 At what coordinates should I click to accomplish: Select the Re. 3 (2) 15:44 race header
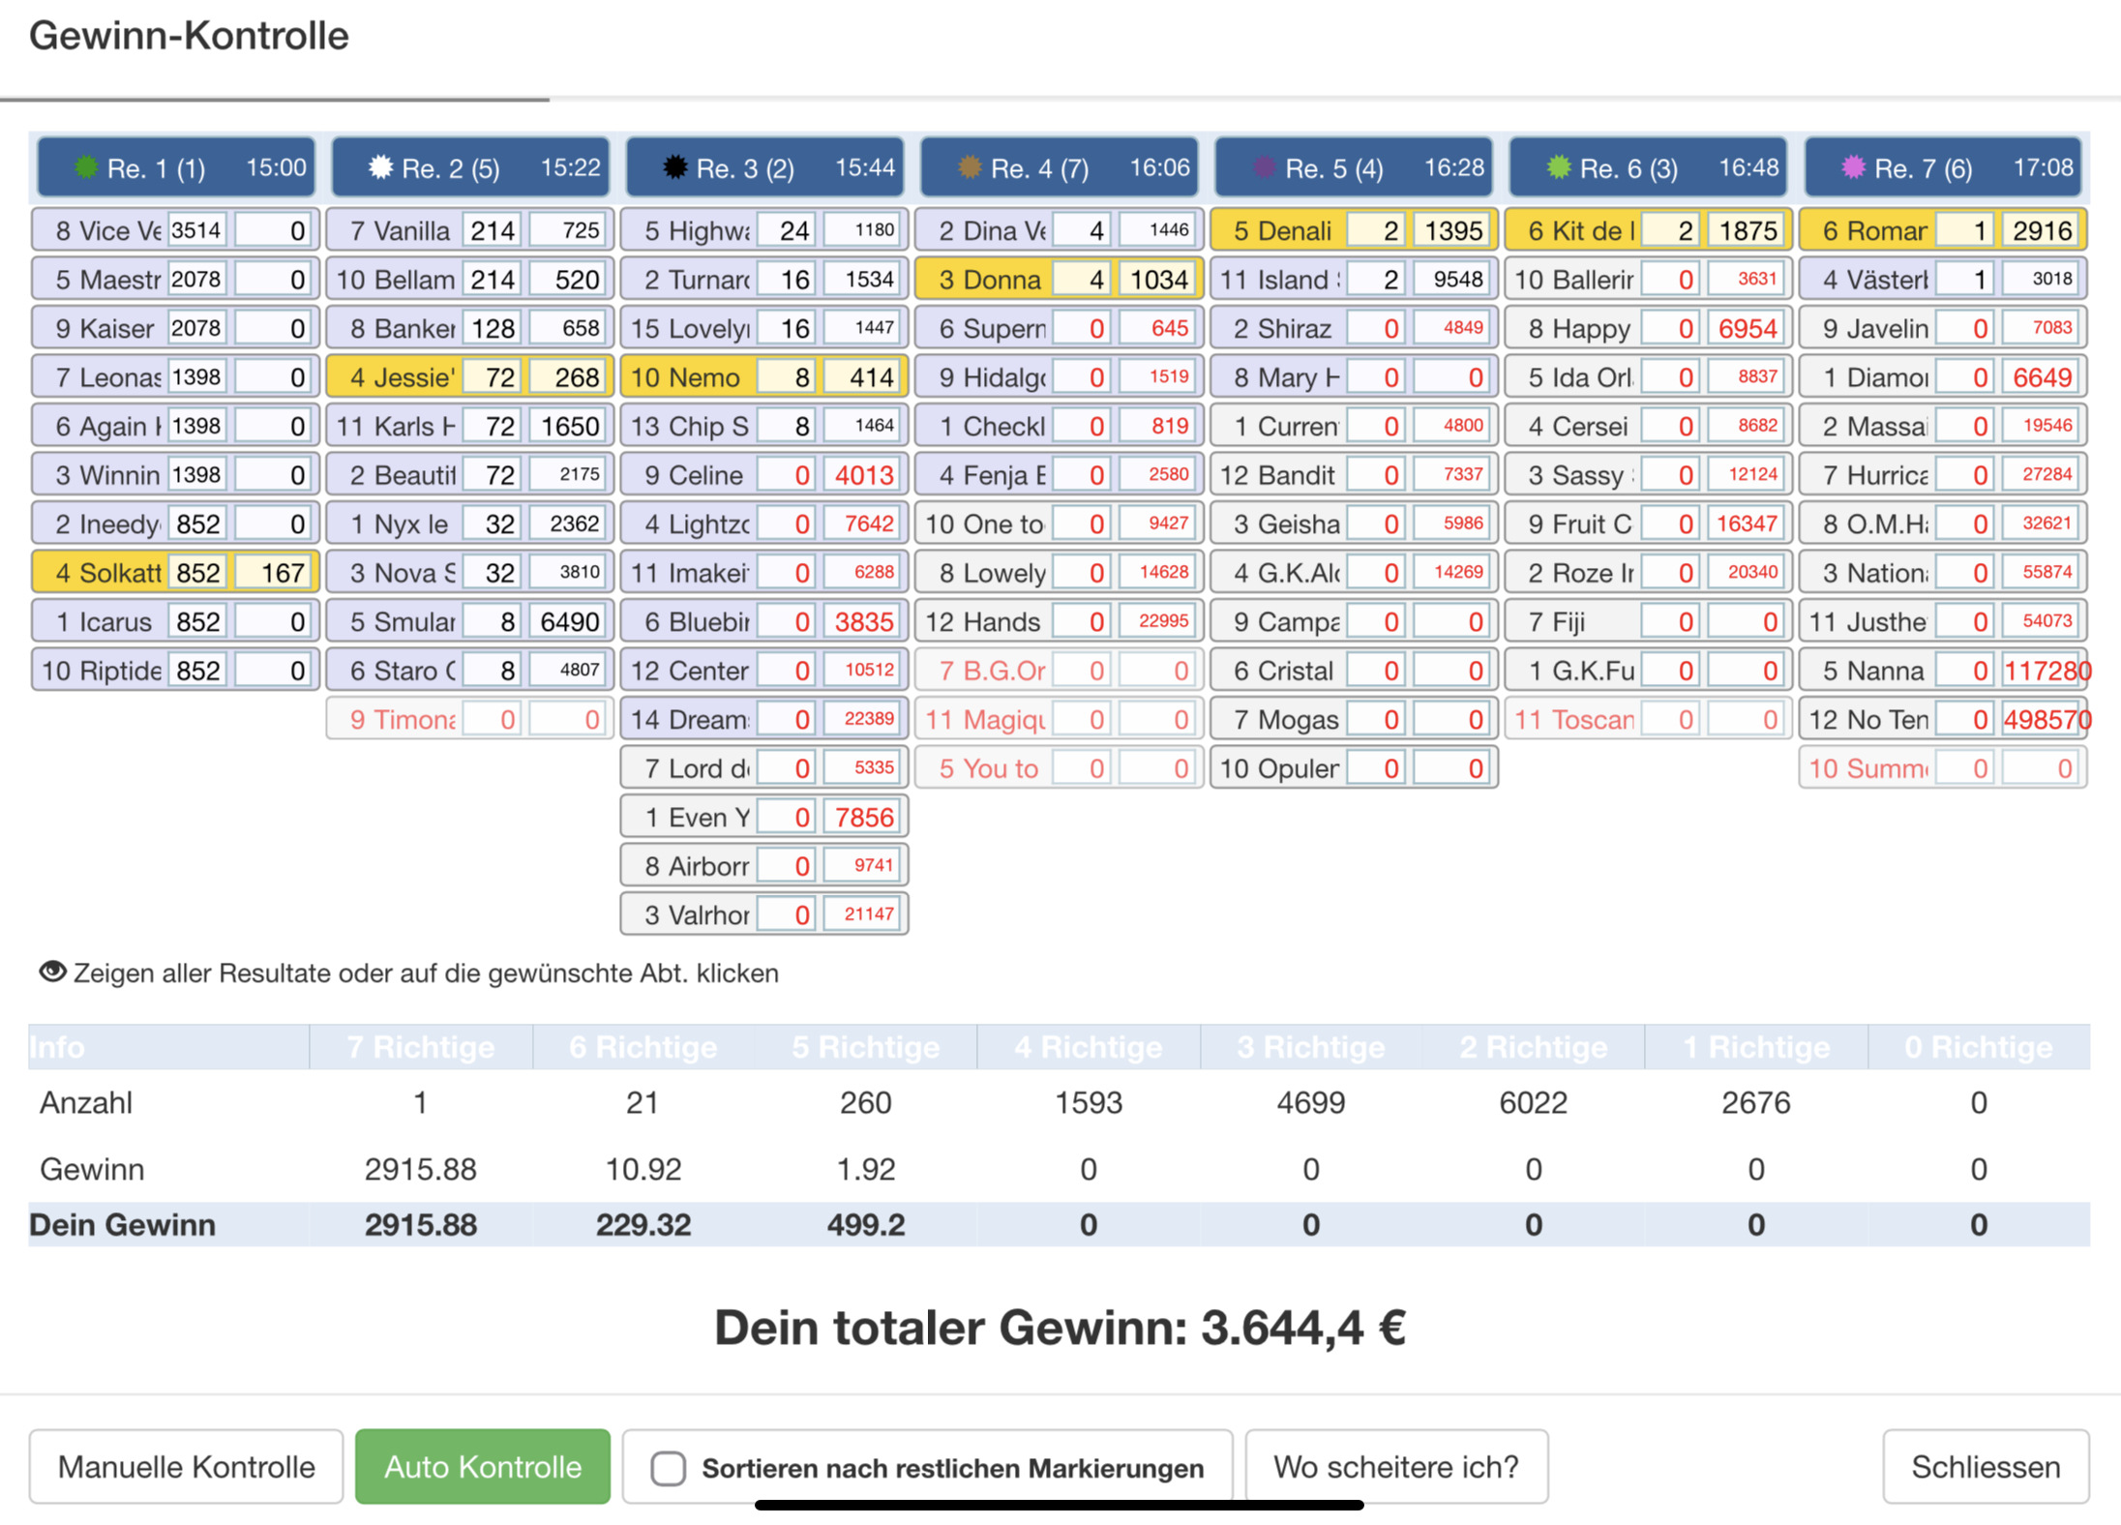764,167
